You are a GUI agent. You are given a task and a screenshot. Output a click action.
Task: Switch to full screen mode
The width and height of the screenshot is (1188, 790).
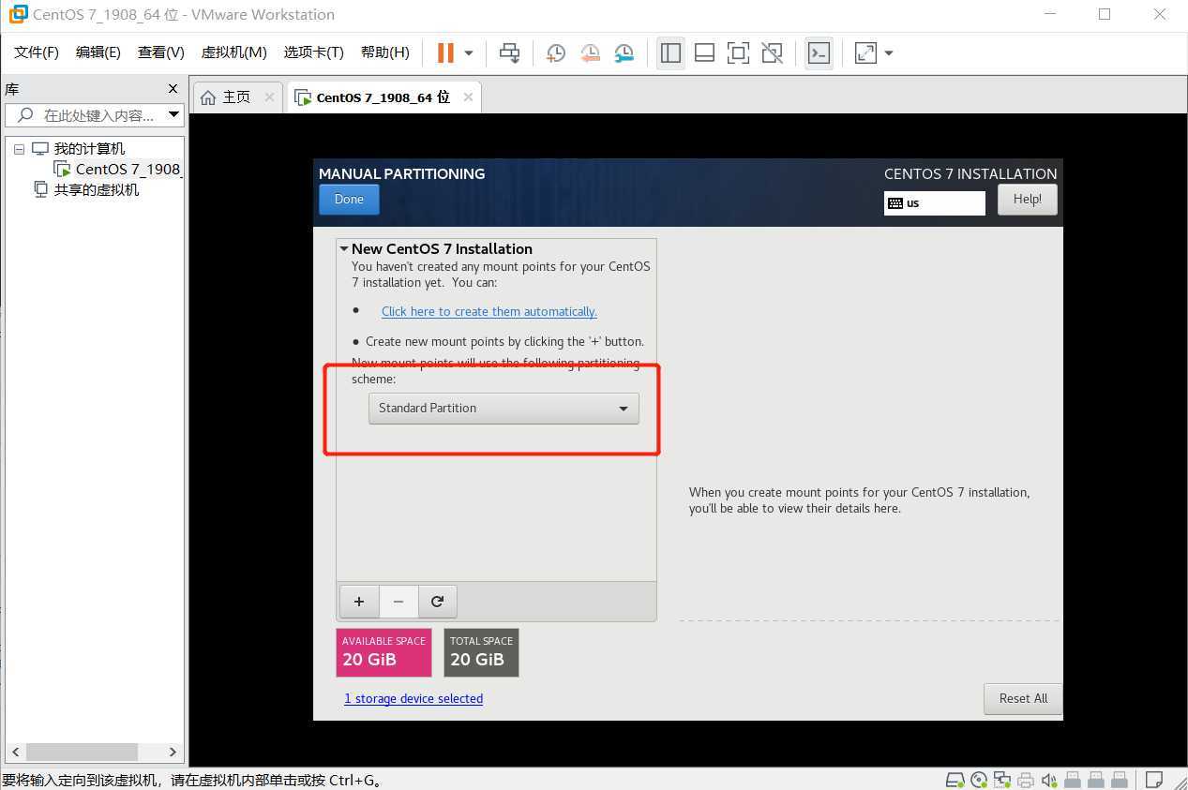click(x=738, y=52)
